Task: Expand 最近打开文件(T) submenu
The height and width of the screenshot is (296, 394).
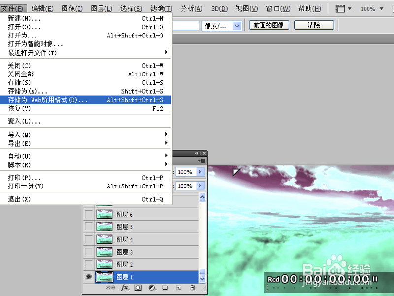Action: click(85, 53)
